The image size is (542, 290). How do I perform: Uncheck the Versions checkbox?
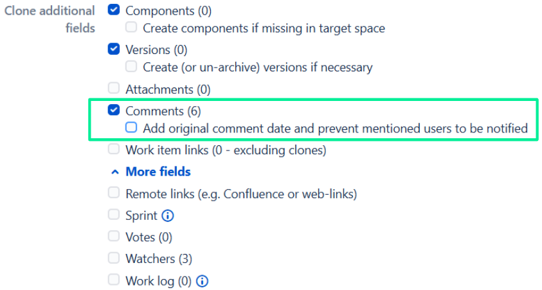[114, 49]
